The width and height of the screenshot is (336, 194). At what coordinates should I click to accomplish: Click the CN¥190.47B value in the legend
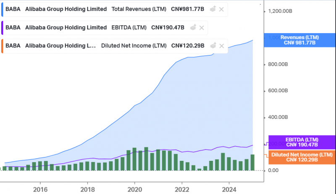click(168, 28)
